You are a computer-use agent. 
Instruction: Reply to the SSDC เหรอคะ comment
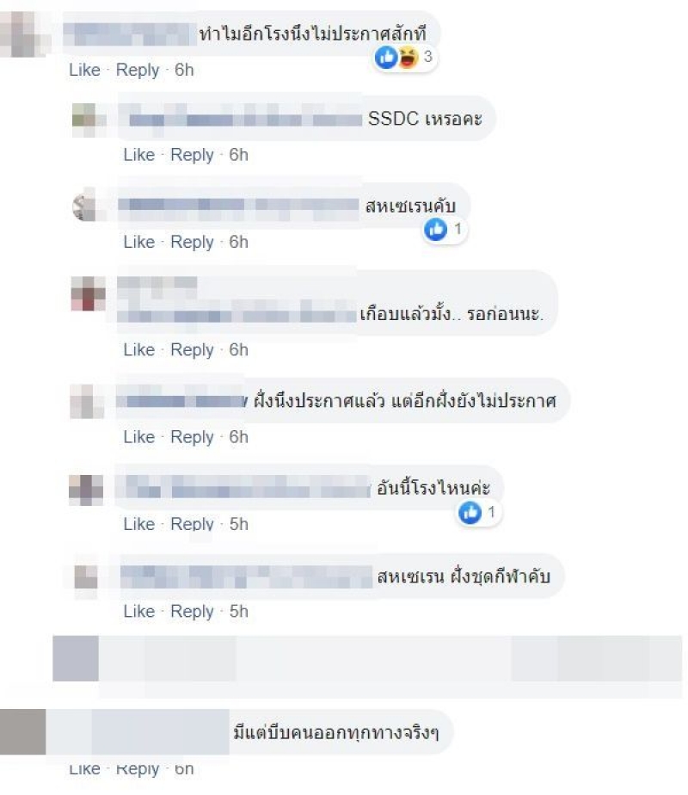pyautogui.click(x=192, y=155)
